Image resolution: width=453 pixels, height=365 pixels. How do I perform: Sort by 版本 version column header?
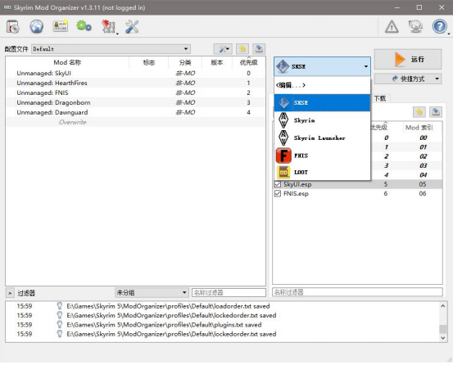217,62
